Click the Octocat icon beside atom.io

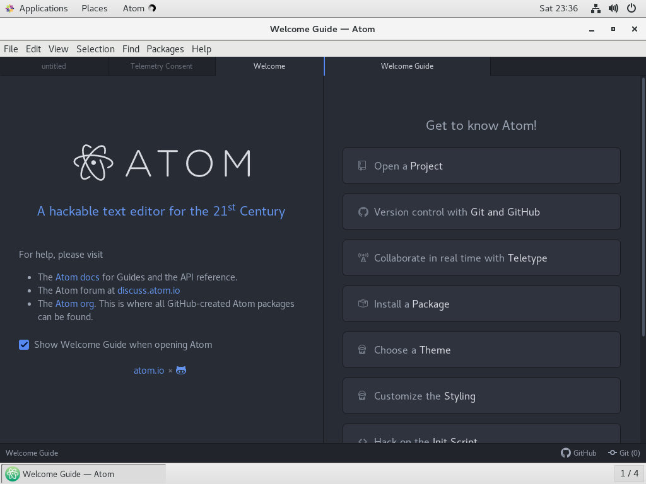coord(181,371)
